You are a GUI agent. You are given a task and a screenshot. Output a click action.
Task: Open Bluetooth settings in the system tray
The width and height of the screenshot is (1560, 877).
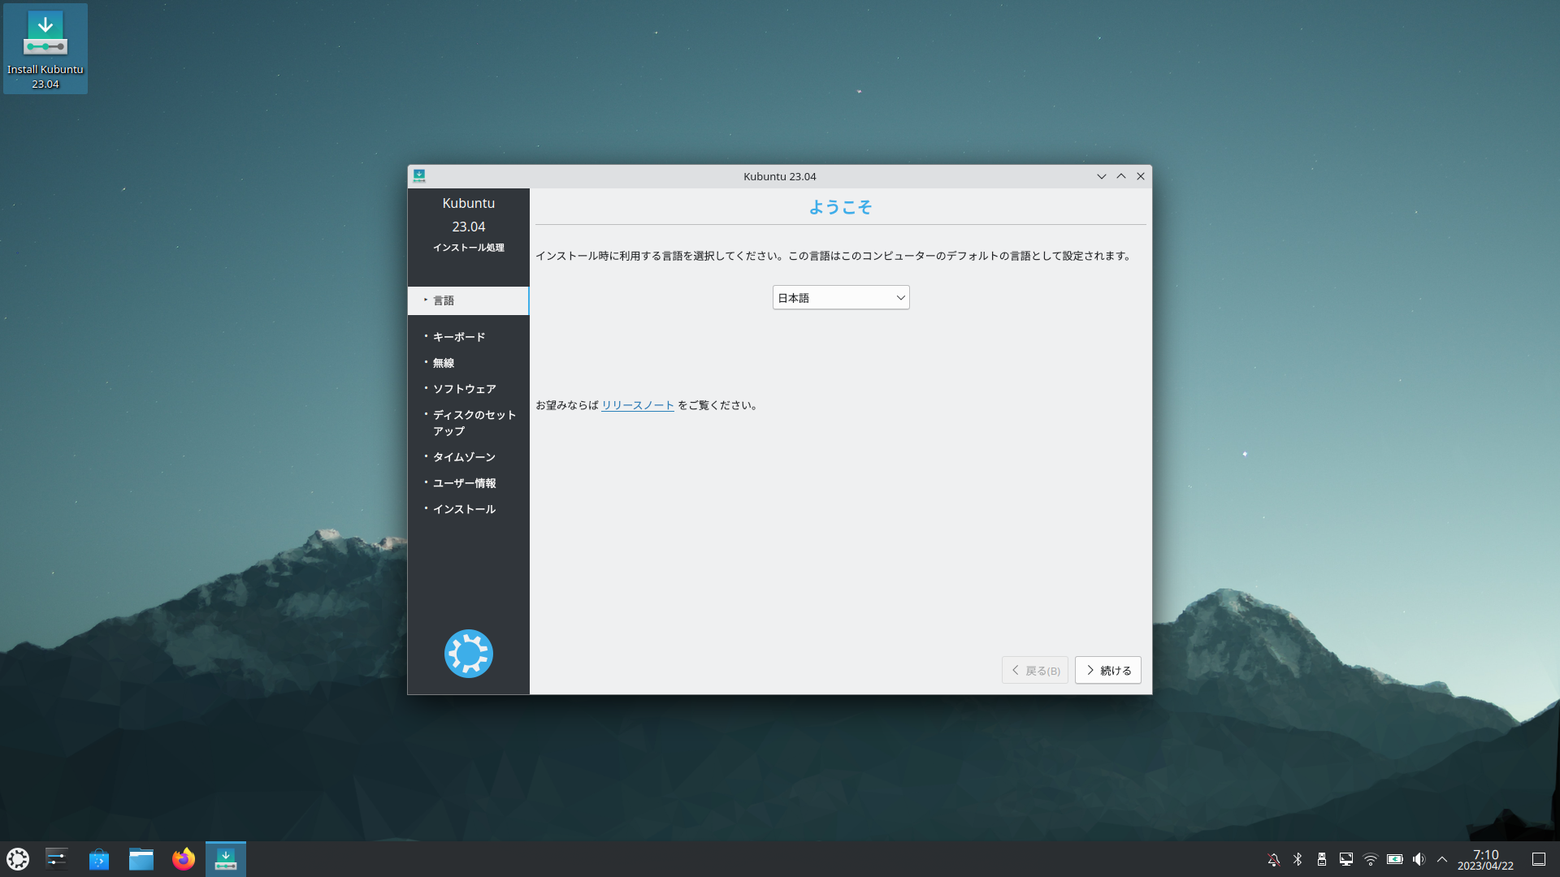click(x=1298, y=859)
